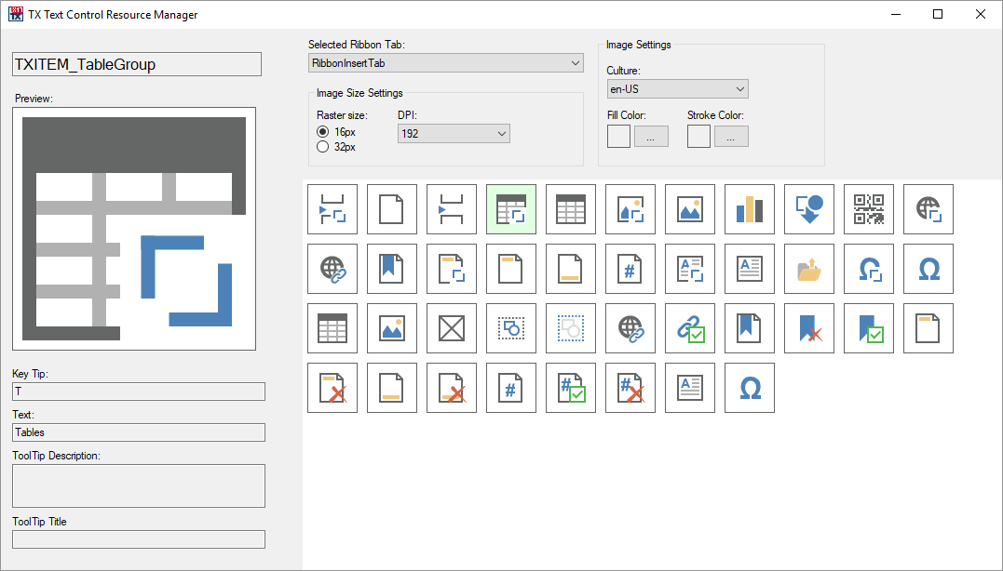
Task: Minimize the Resource Manager window
Action: [896, 14]
